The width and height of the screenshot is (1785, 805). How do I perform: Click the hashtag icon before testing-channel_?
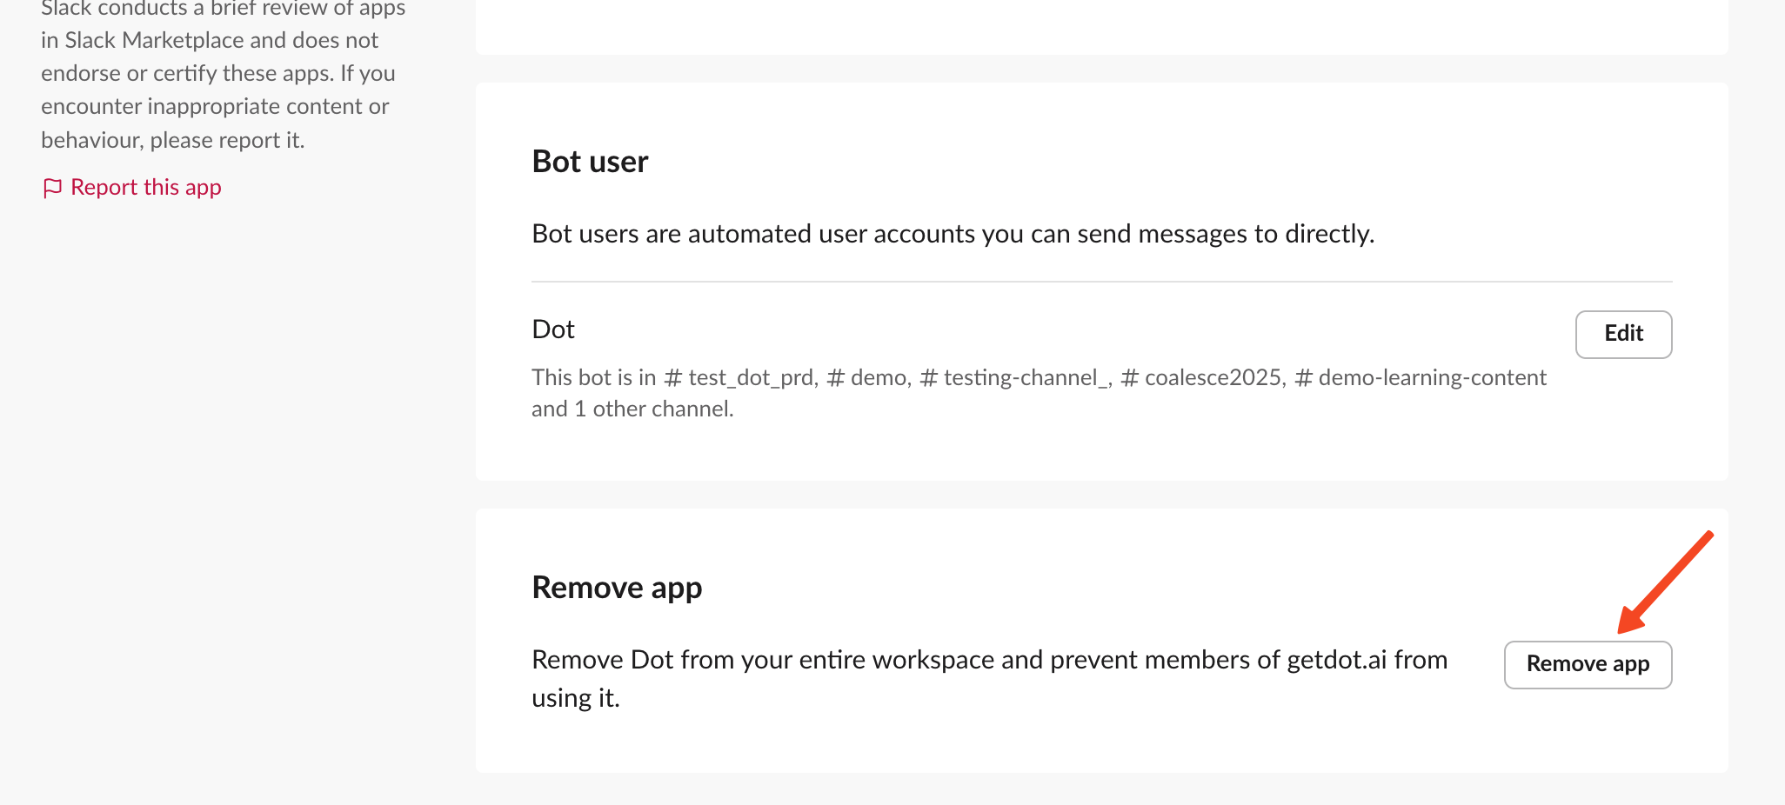929,377
